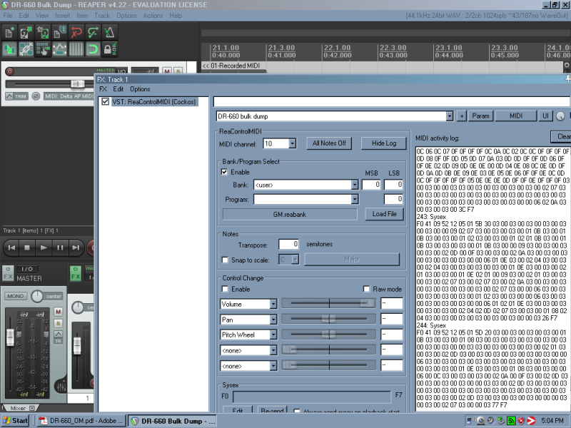Screen dimensions: 571x428
Task: Toggle the item grouping chain icon
Action: coord(26,49)
